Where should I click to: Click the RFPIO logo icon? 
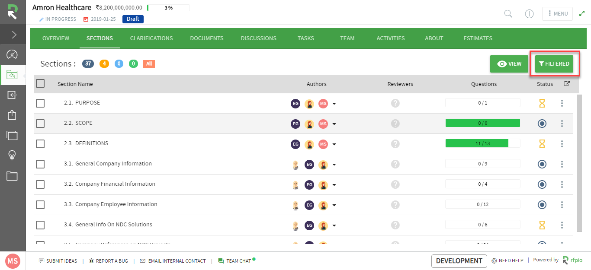(x=13, y=12)
